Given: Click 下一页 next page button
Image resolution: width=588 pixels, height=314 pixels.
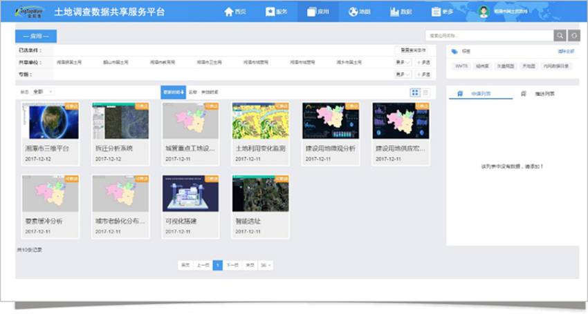Looking at the screenshot, I should point(232,265).
